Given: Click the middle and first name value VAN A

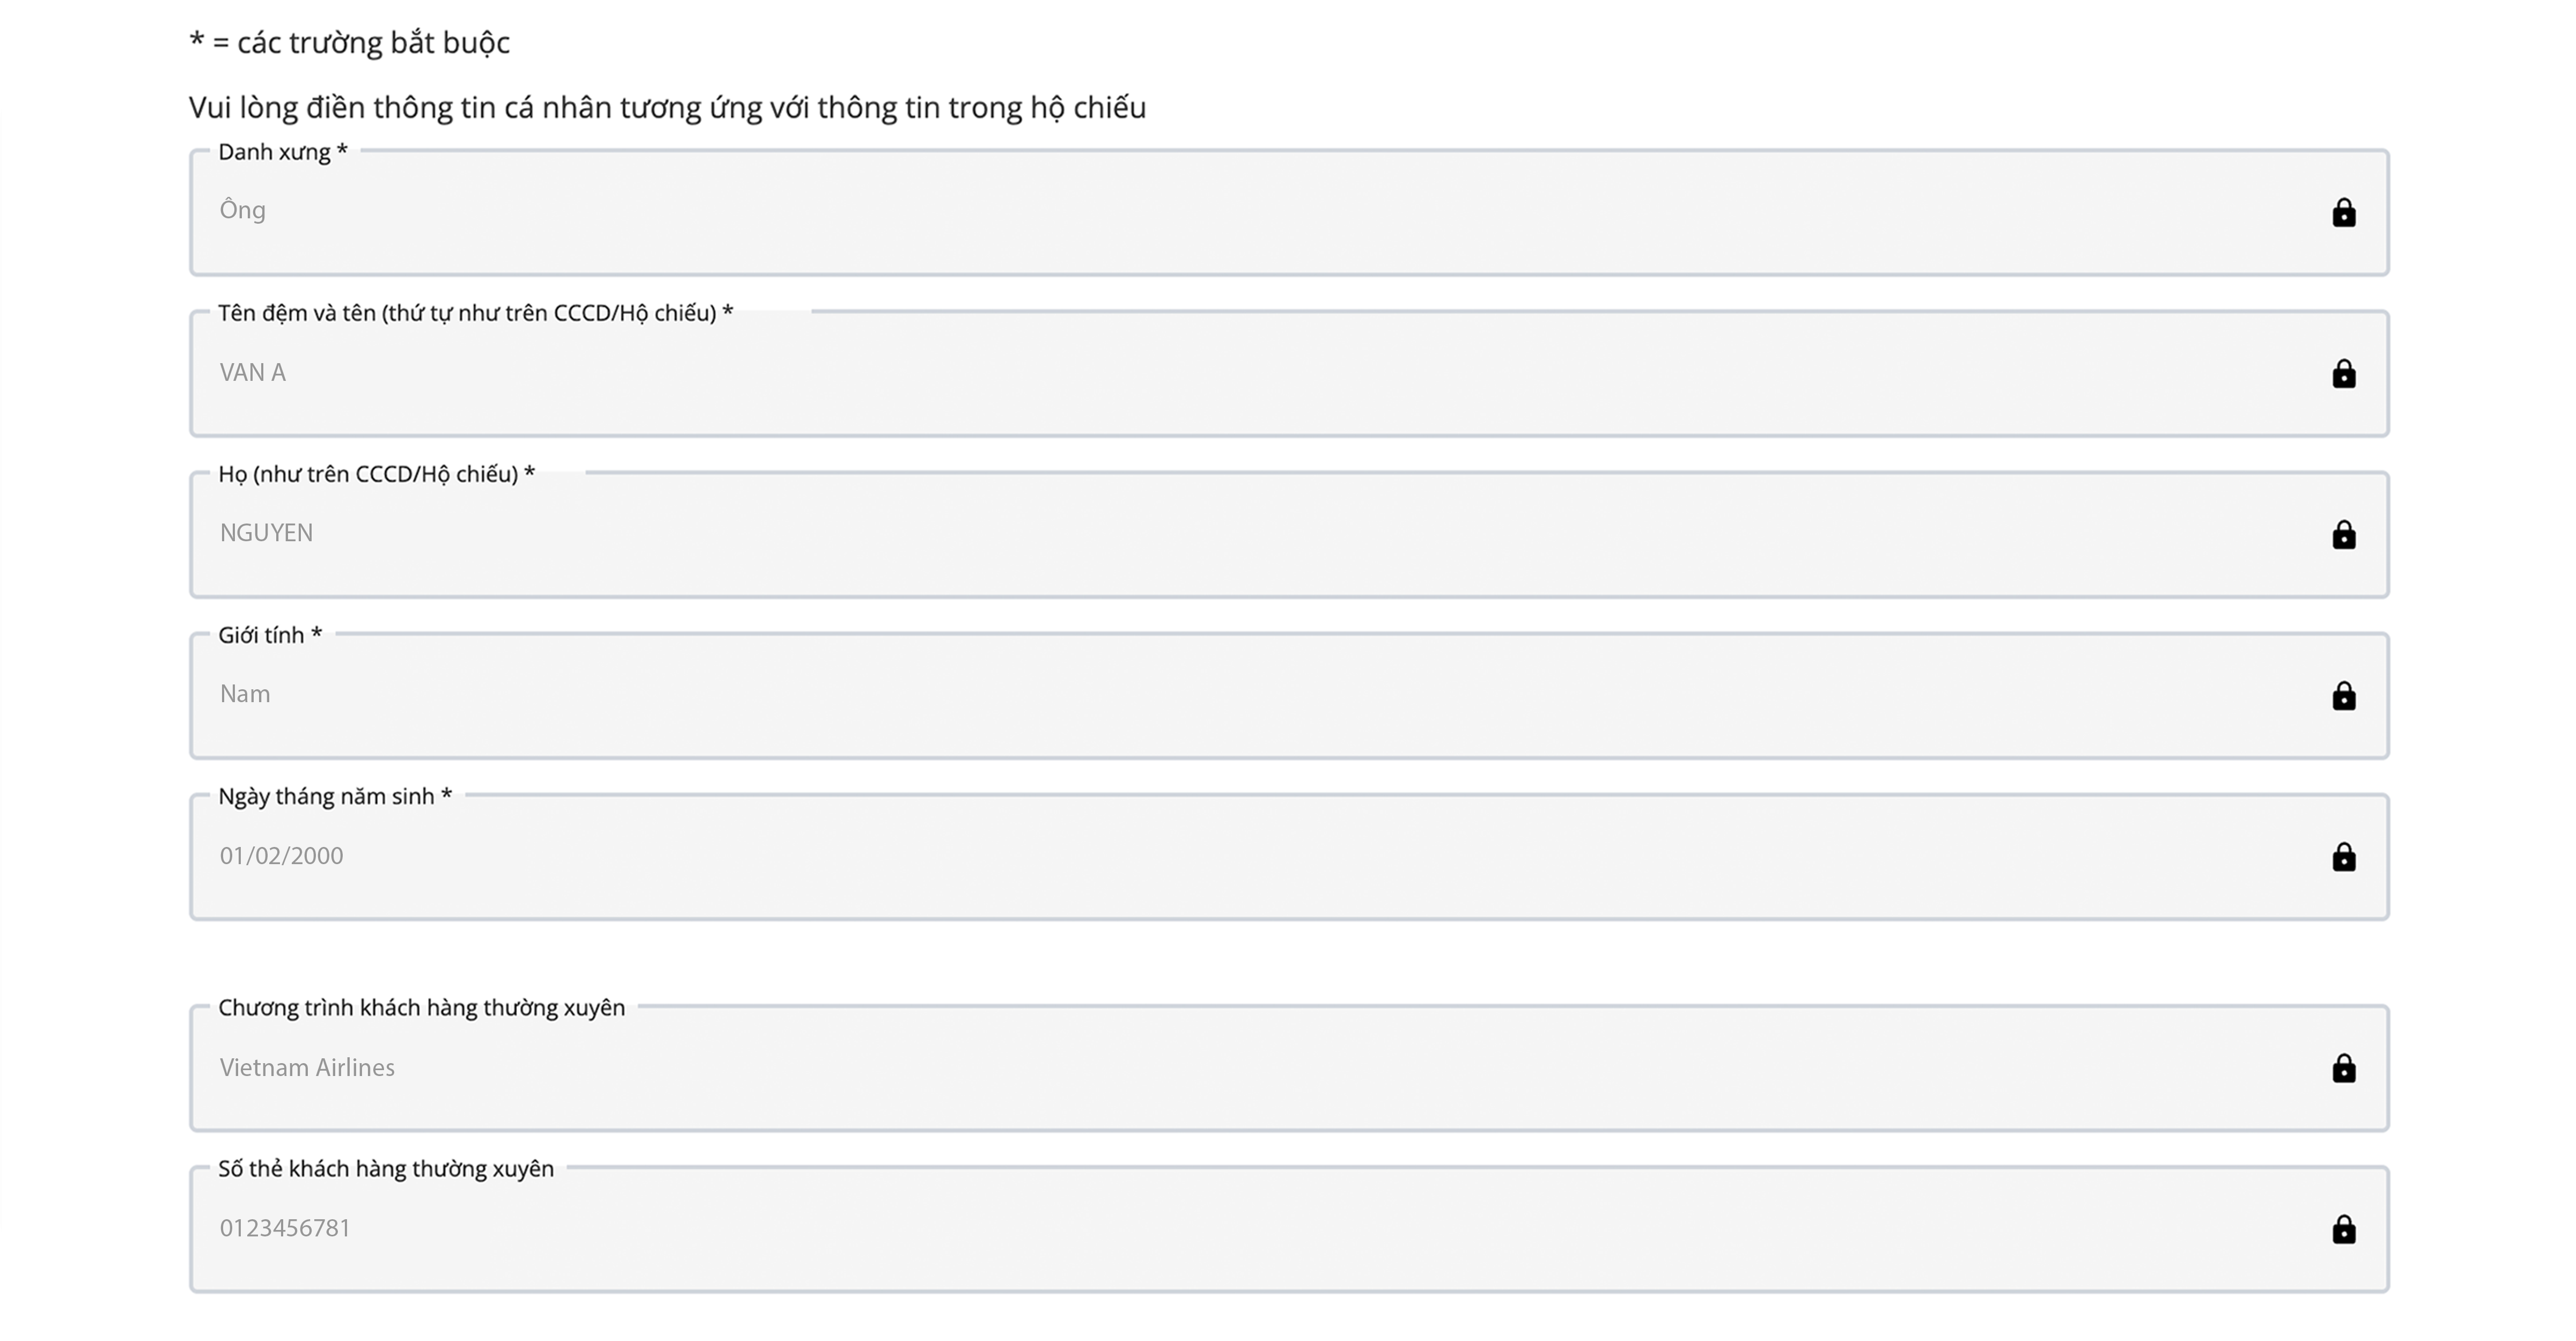Looking at the screenshot, I should tap(253, 373).
